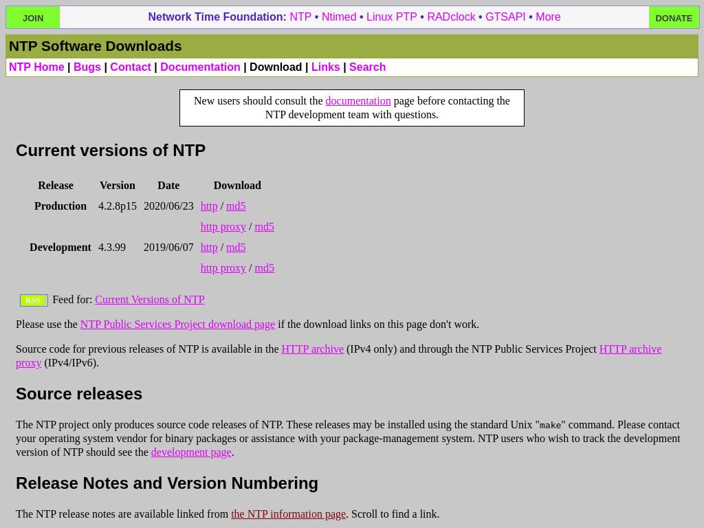
Task: Open NTP Public Services Project download page
Action: pyautogui.click(x=177, y=324)
